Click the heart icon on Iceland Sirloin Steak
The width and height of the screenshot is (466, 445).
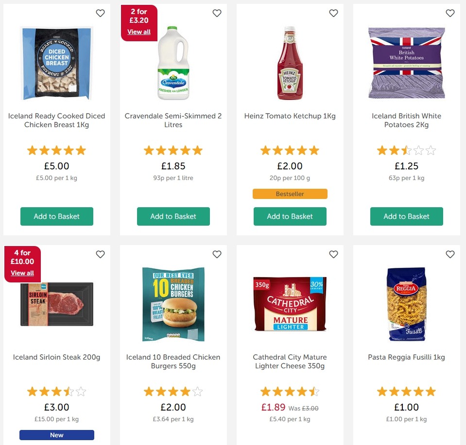[x=100, y=254]
